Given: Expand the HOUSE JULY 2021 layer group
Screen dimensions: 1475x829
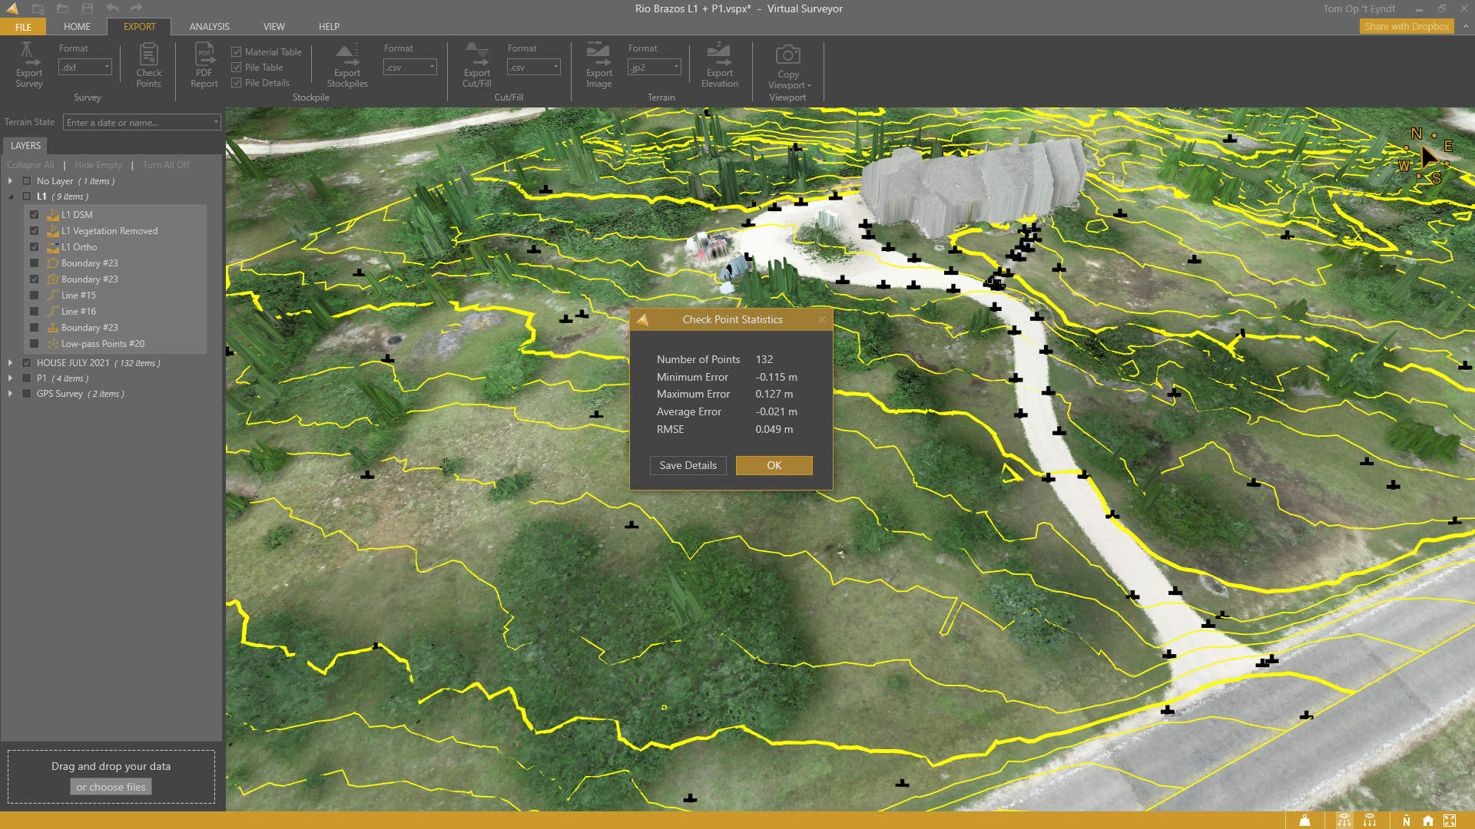Looking at the screenshot, I should click(x=10, y=363).
